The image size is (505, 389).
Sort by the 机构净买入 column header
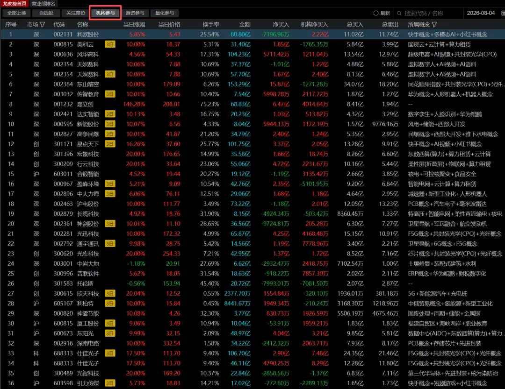tap(314, 24)
